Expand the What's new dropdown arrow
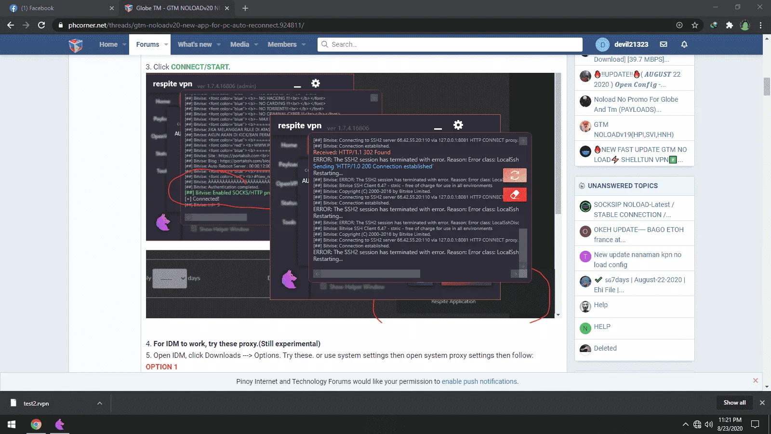This screenshot has height=434, width=771. tap(219, 44)
